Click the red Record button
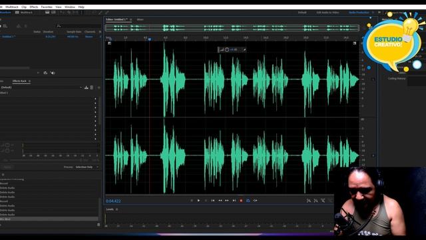The image size is (426, 240). pos(241,201)
